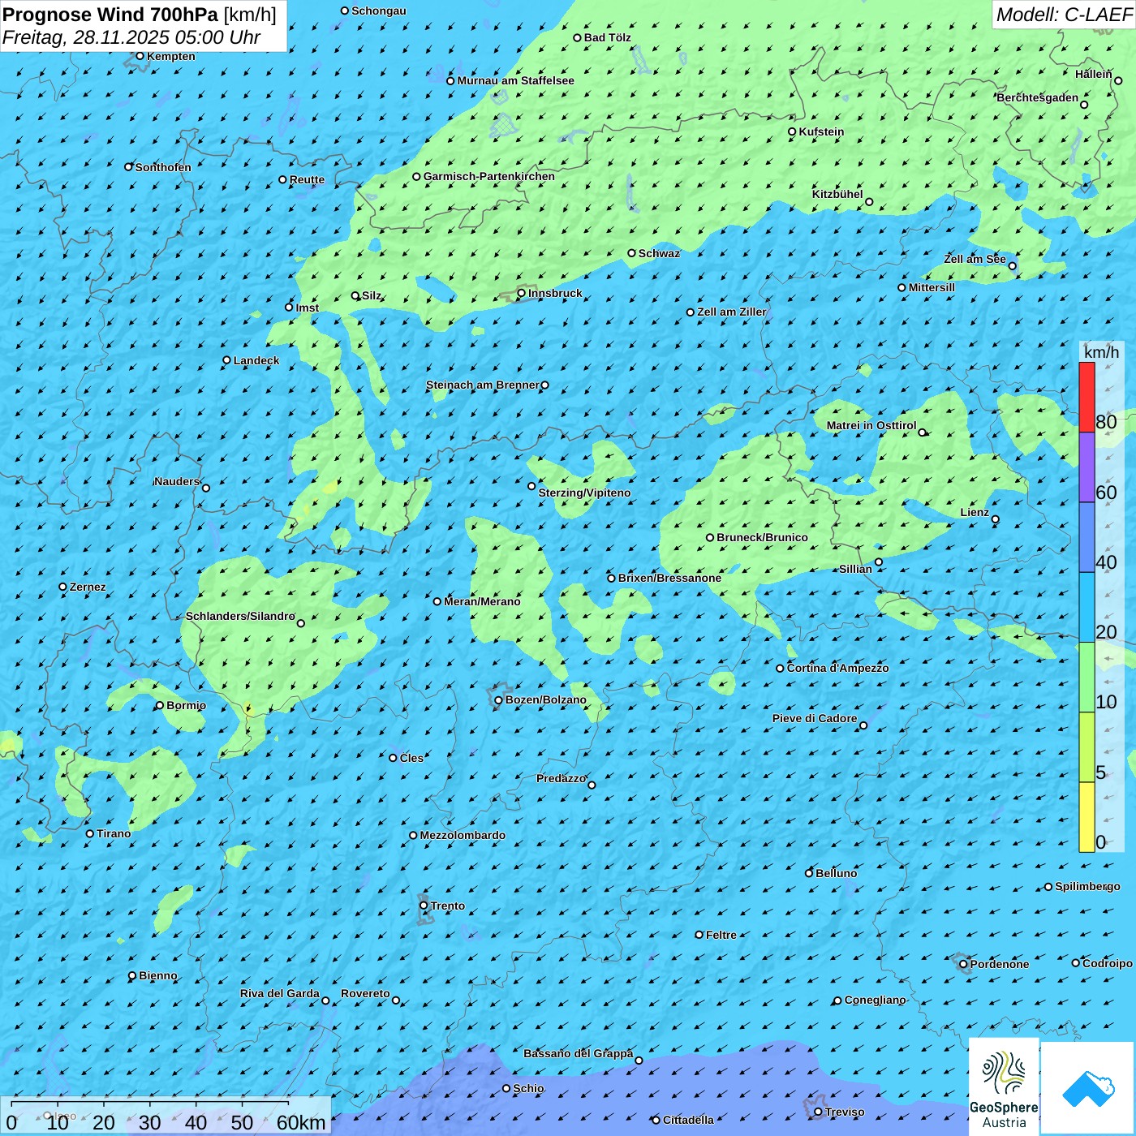Click the 'Brixen/Bressanone' label

(669, 578)
